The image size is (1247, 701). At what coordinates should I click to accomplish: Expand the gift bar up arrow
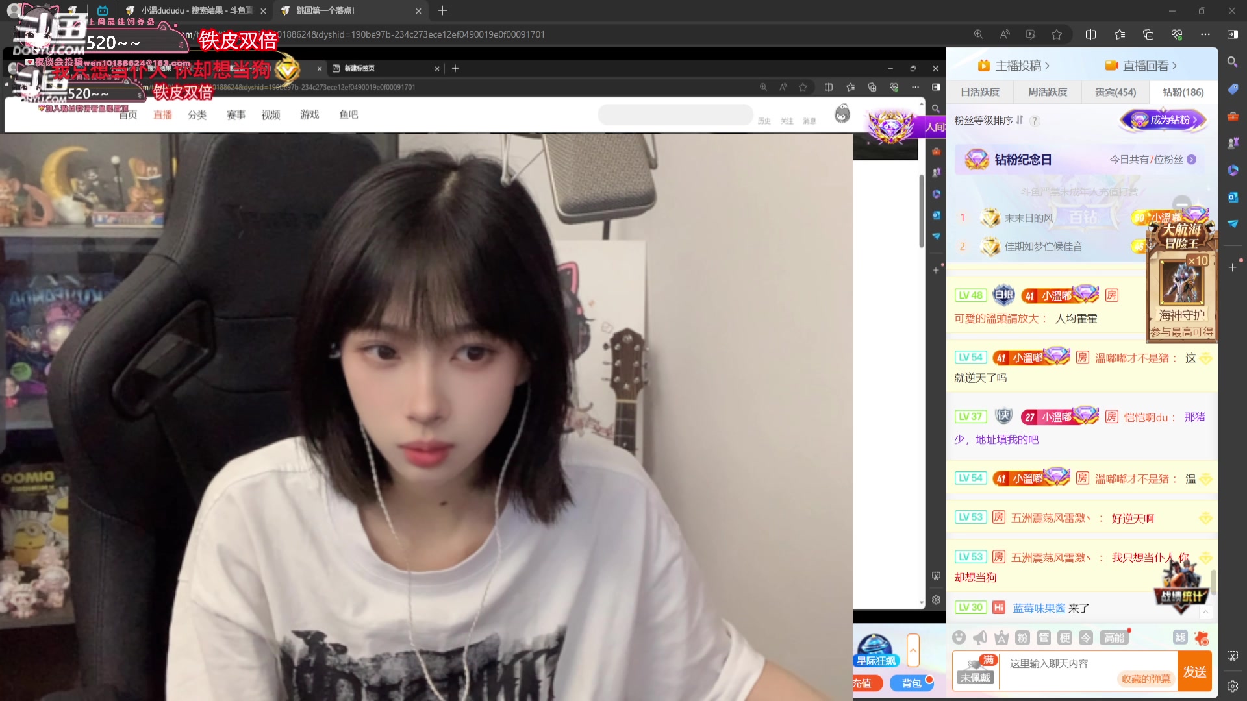click(x=913, y=650)
